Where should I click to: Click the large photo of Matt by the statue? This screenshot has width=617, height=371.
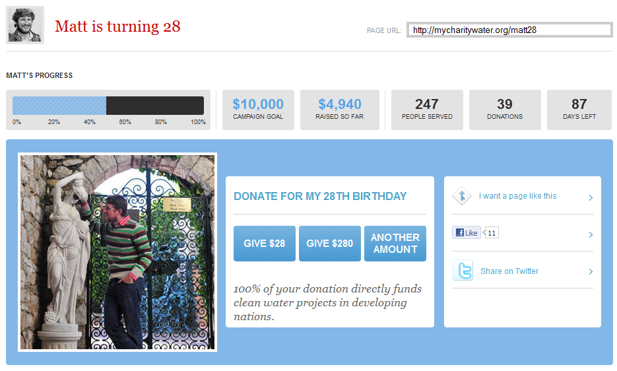pos(117,252)
